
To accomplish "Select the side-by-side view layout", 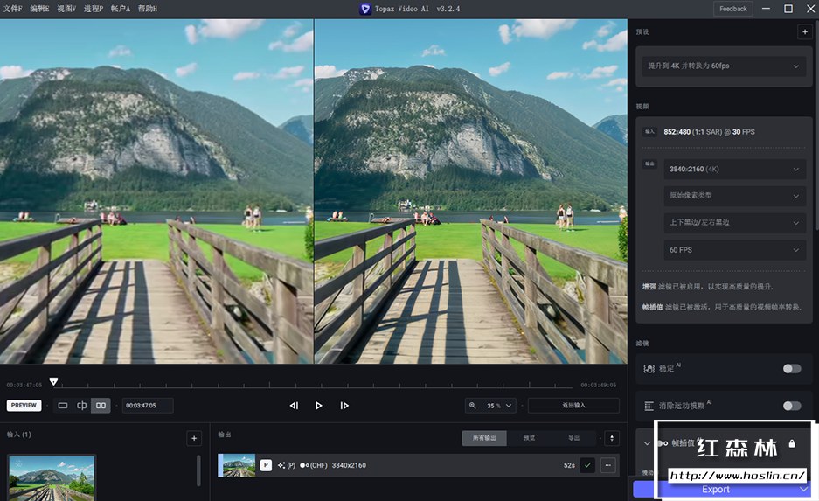I will coord(101,406).
